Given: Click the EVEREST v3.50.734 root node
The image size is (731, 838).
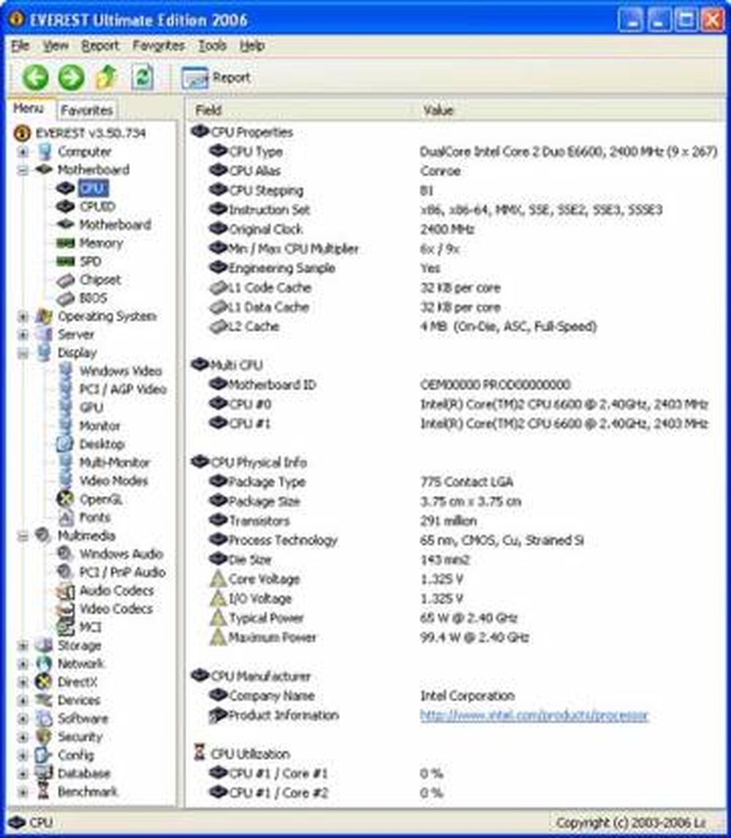Looking at the screenshot, I should tap(91, 133).
